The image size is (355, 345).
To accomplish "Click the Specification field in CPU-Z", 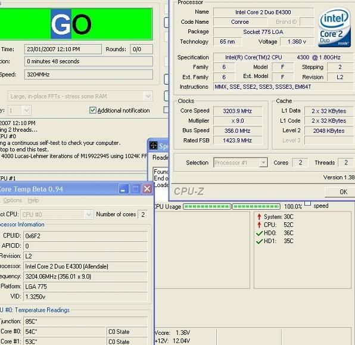I will 283,57.
